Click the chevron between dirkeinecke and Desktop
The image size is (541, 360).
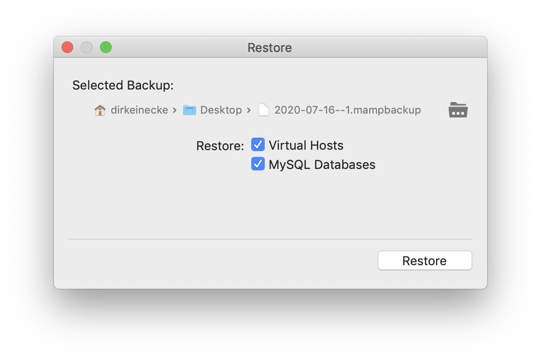point(175,110)
